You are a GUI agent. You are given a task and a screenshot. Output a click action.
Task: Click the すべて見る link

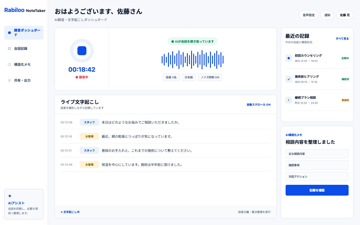342,39
